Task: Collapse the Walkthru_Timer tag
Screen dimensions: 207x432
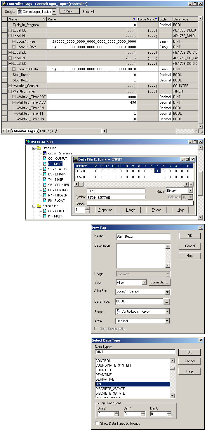Action: 10,91
